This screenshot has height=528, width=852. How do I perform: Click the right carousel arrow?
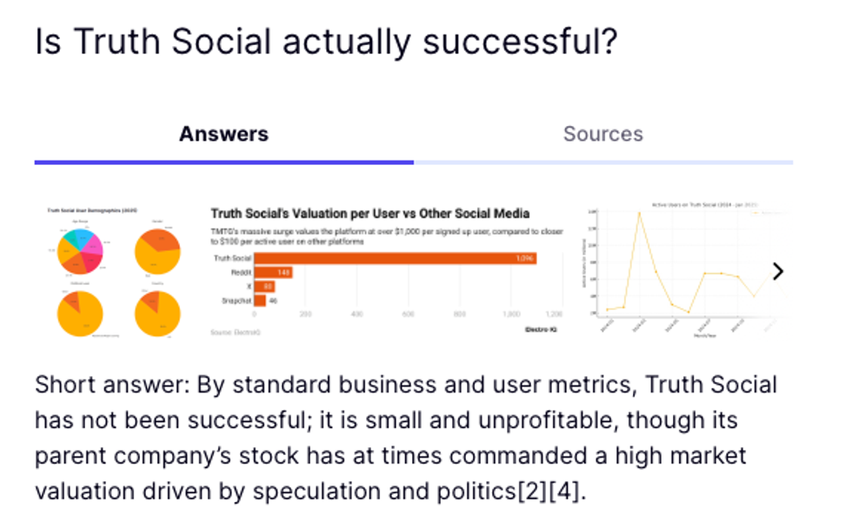coord(778,272)
